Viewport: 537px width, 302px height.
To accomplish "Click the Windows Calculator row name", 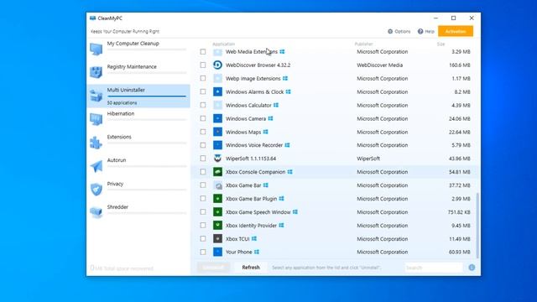I will coord(248,105).
